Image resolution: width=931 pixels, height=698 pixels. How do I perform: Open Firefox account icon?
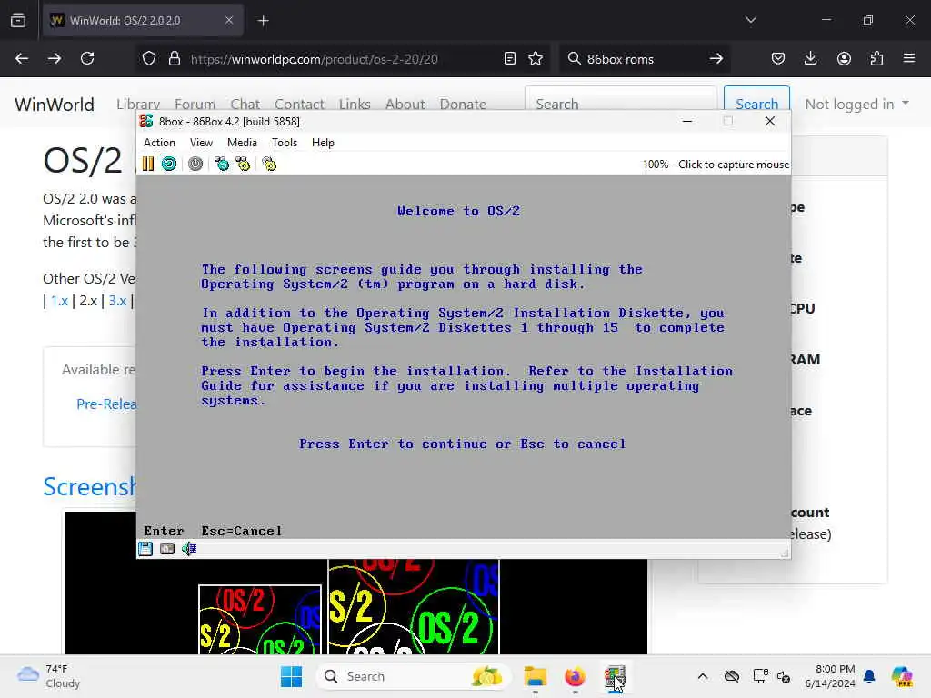click(x=844, y=58)
